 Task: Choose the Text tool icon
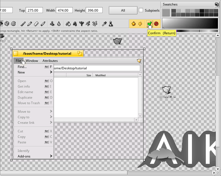click(75, 24)
